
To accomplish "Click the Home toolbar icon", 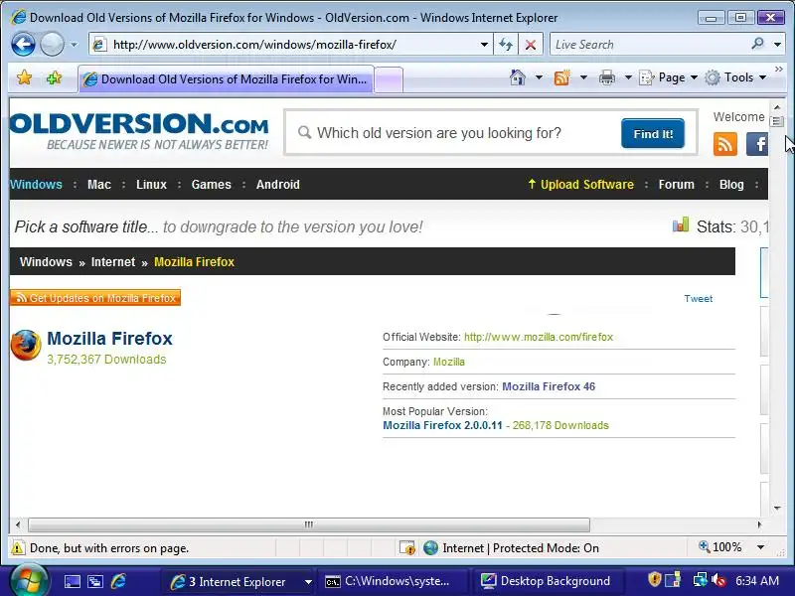I will [x=518, y=77].
